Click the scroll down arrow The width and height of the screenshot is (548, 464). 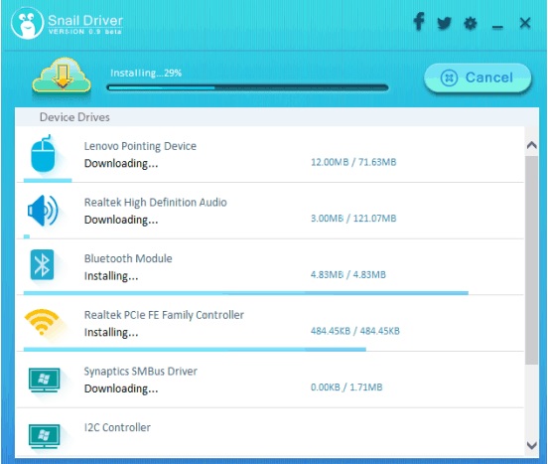point(531,445)
